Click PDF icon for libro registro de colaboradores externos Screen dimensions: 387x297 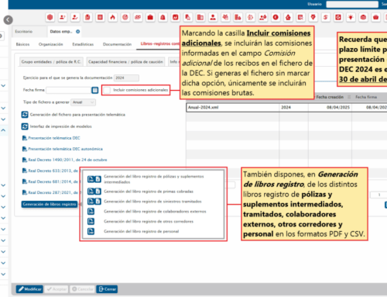point(91,212)
